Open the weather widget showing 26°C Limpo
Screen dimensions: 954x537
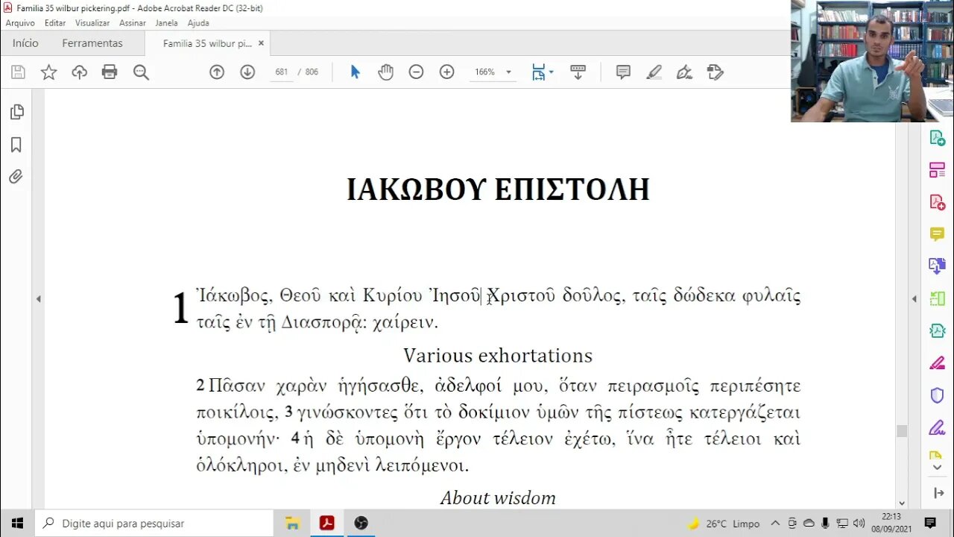pyautogui.click(x=724, y=524)
